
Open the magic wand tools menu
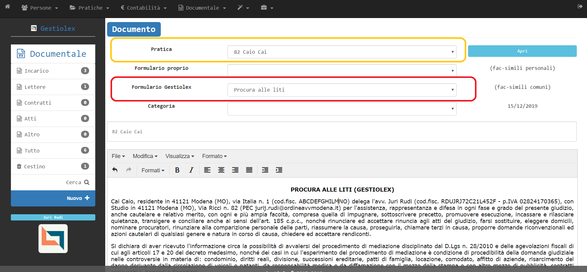click(x=243, y=8)
